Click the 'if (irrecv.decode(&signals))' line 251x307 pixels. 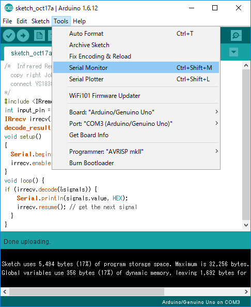pyautogui.click(x=51, y=189)
